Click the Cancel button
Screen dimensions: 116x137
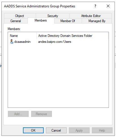click(x=56, y=130)
